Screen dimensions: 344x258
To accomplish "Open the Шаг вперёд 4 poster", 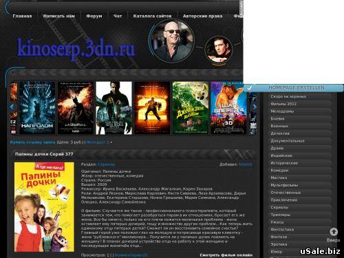I will (x=228, y=108).
